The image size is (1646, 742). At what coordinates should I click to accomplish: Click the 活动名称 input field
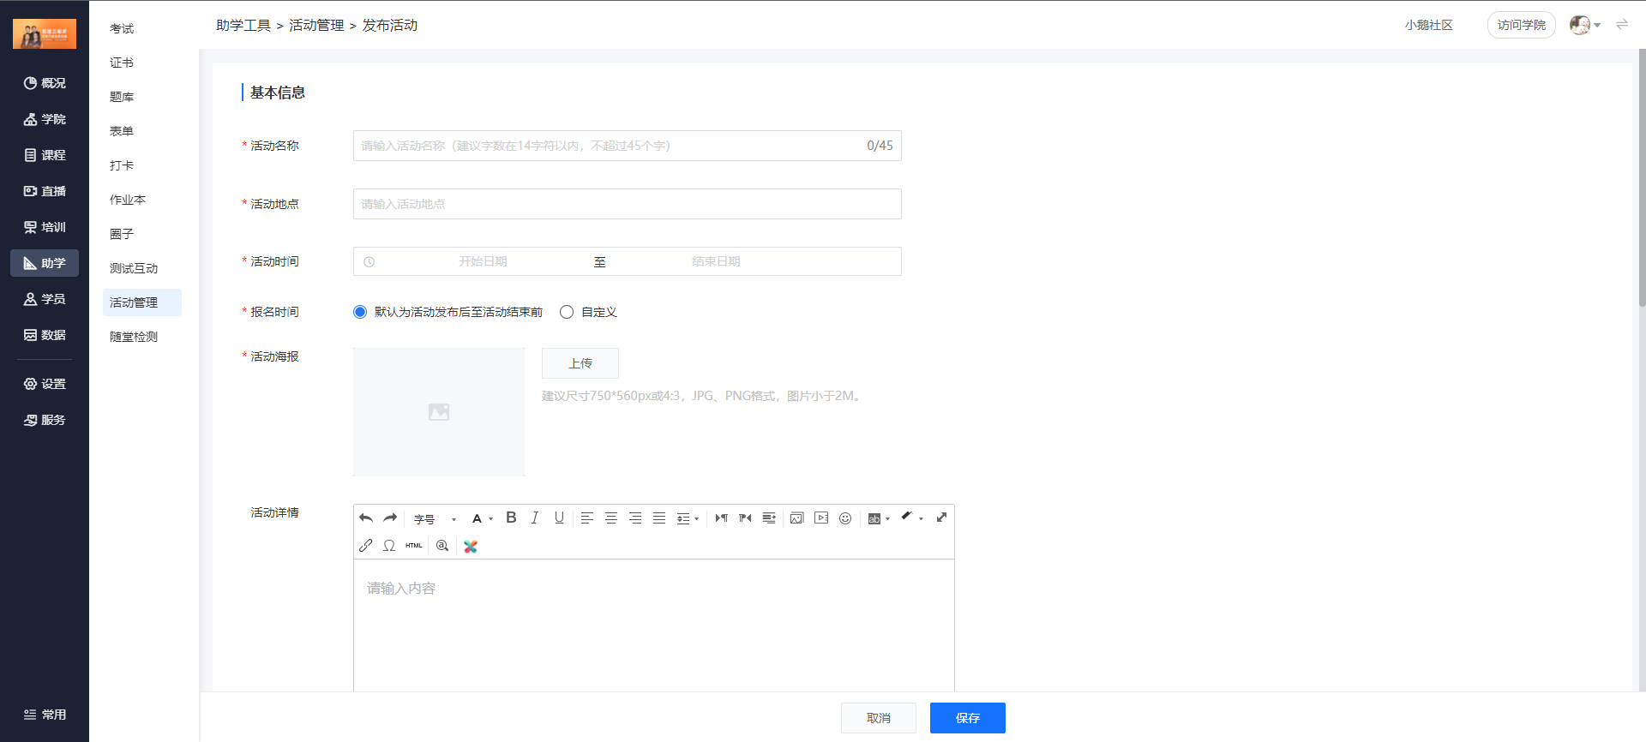(x=609, y=146)
